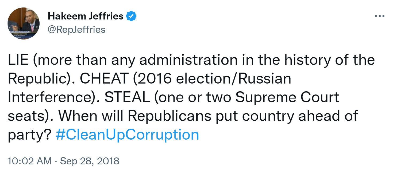The height and width of the screenshot is (174, 393).
Task: Open the three-dot more options menu
Action: [x=379, y=16]
